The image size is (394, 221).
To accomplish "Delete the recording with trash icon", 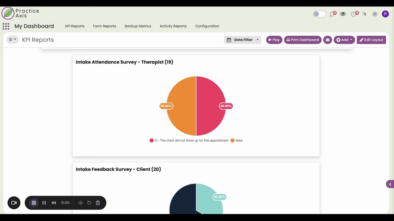I will click(x=98, y=203).
